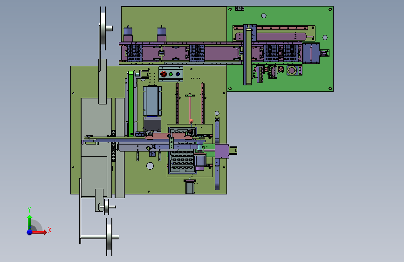This screenshot has width=404, height=262.
Task: Click the round hole at top of green plate
Action: pyautogui.click(x=264, y=16)
